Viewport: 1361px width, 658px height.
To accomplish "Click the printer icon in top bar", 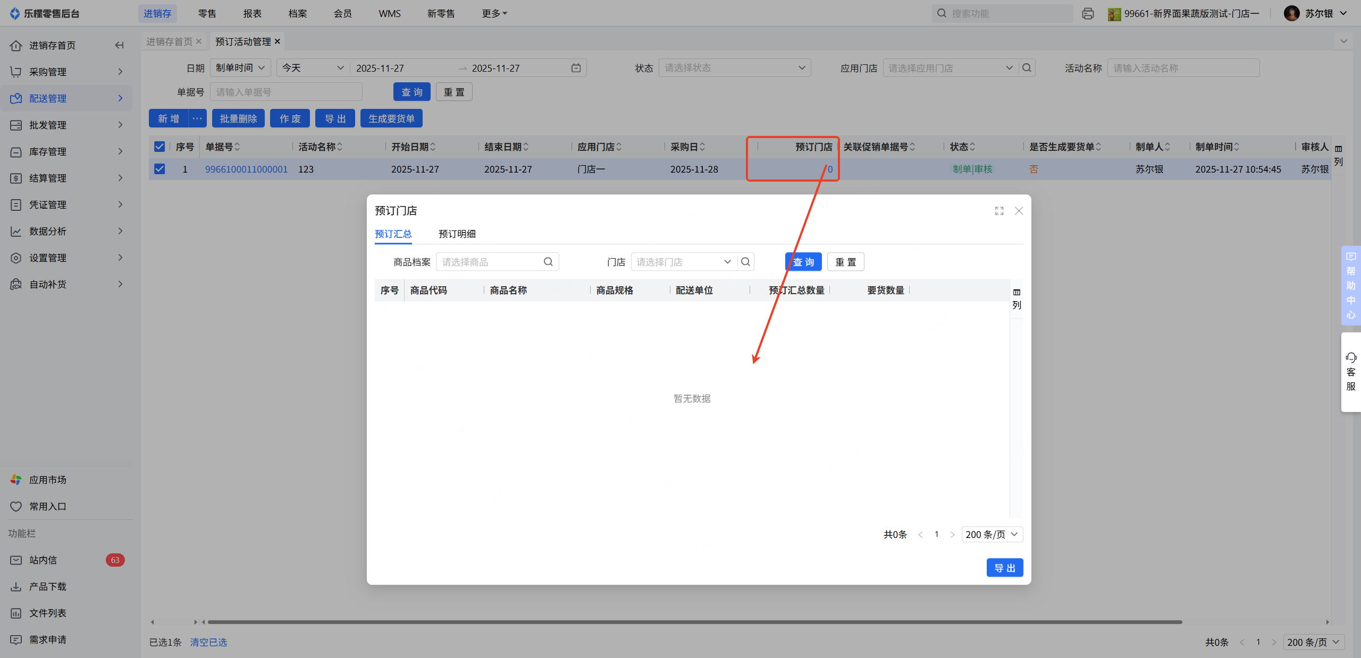I will [x=1088, y=13].
